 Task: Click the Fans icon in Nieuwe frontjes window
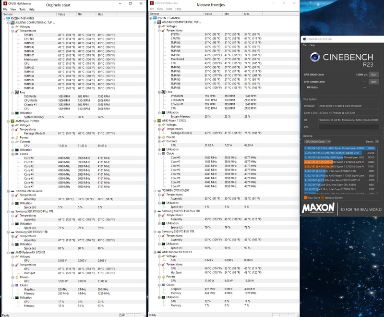click(x=163, y=92)
